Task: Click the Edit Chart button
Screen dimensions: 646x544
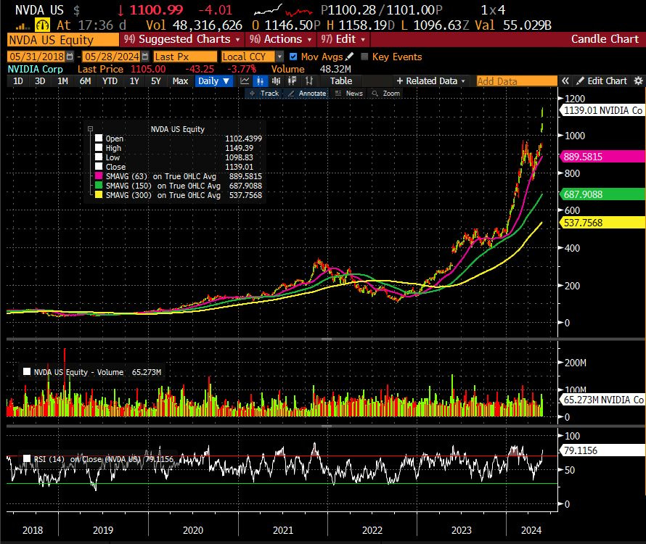Action: (x=602, y=81)
